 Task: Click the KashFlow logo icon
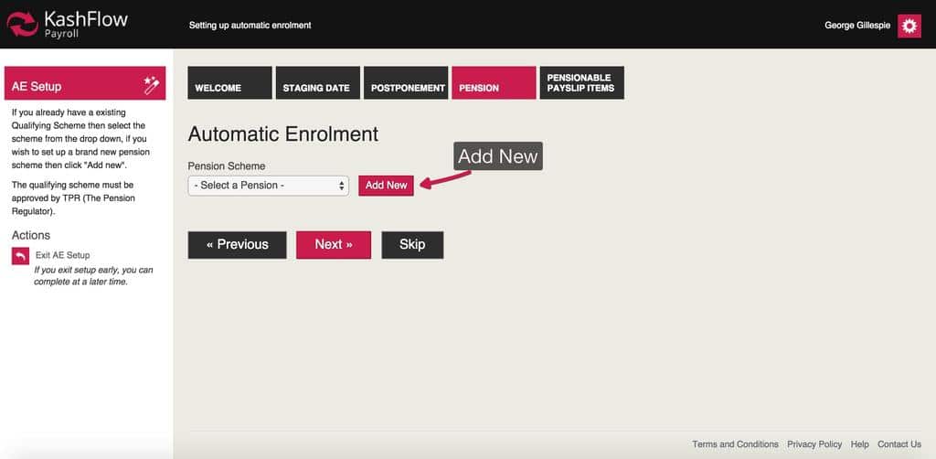point(21,25)
